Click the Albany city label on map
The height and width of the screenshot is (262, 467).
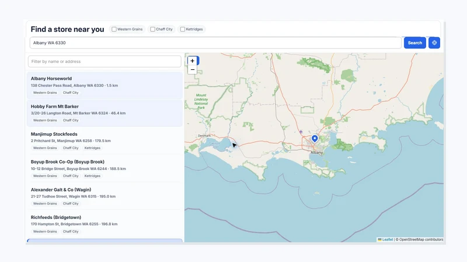pyautogui.click(x=316, y=153)
